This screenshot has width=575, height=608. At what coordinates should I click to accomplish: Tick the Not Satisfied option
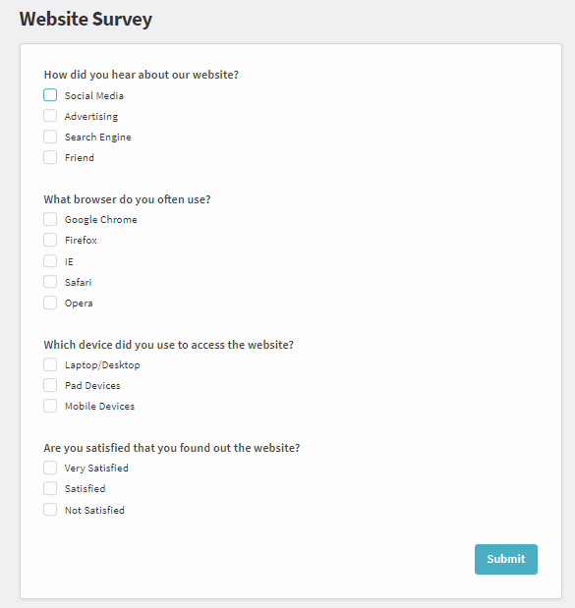coord(50,510)
